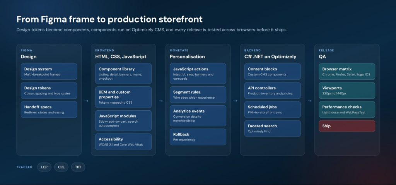
Task: Click 'C# .NET on Optimizely' heading
Action: click(x=270, y=57)
